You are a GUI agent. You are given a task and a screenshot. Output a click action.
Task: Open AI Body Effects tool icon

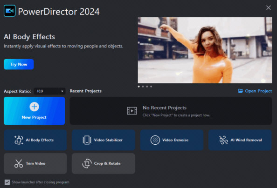click(19, 140)
